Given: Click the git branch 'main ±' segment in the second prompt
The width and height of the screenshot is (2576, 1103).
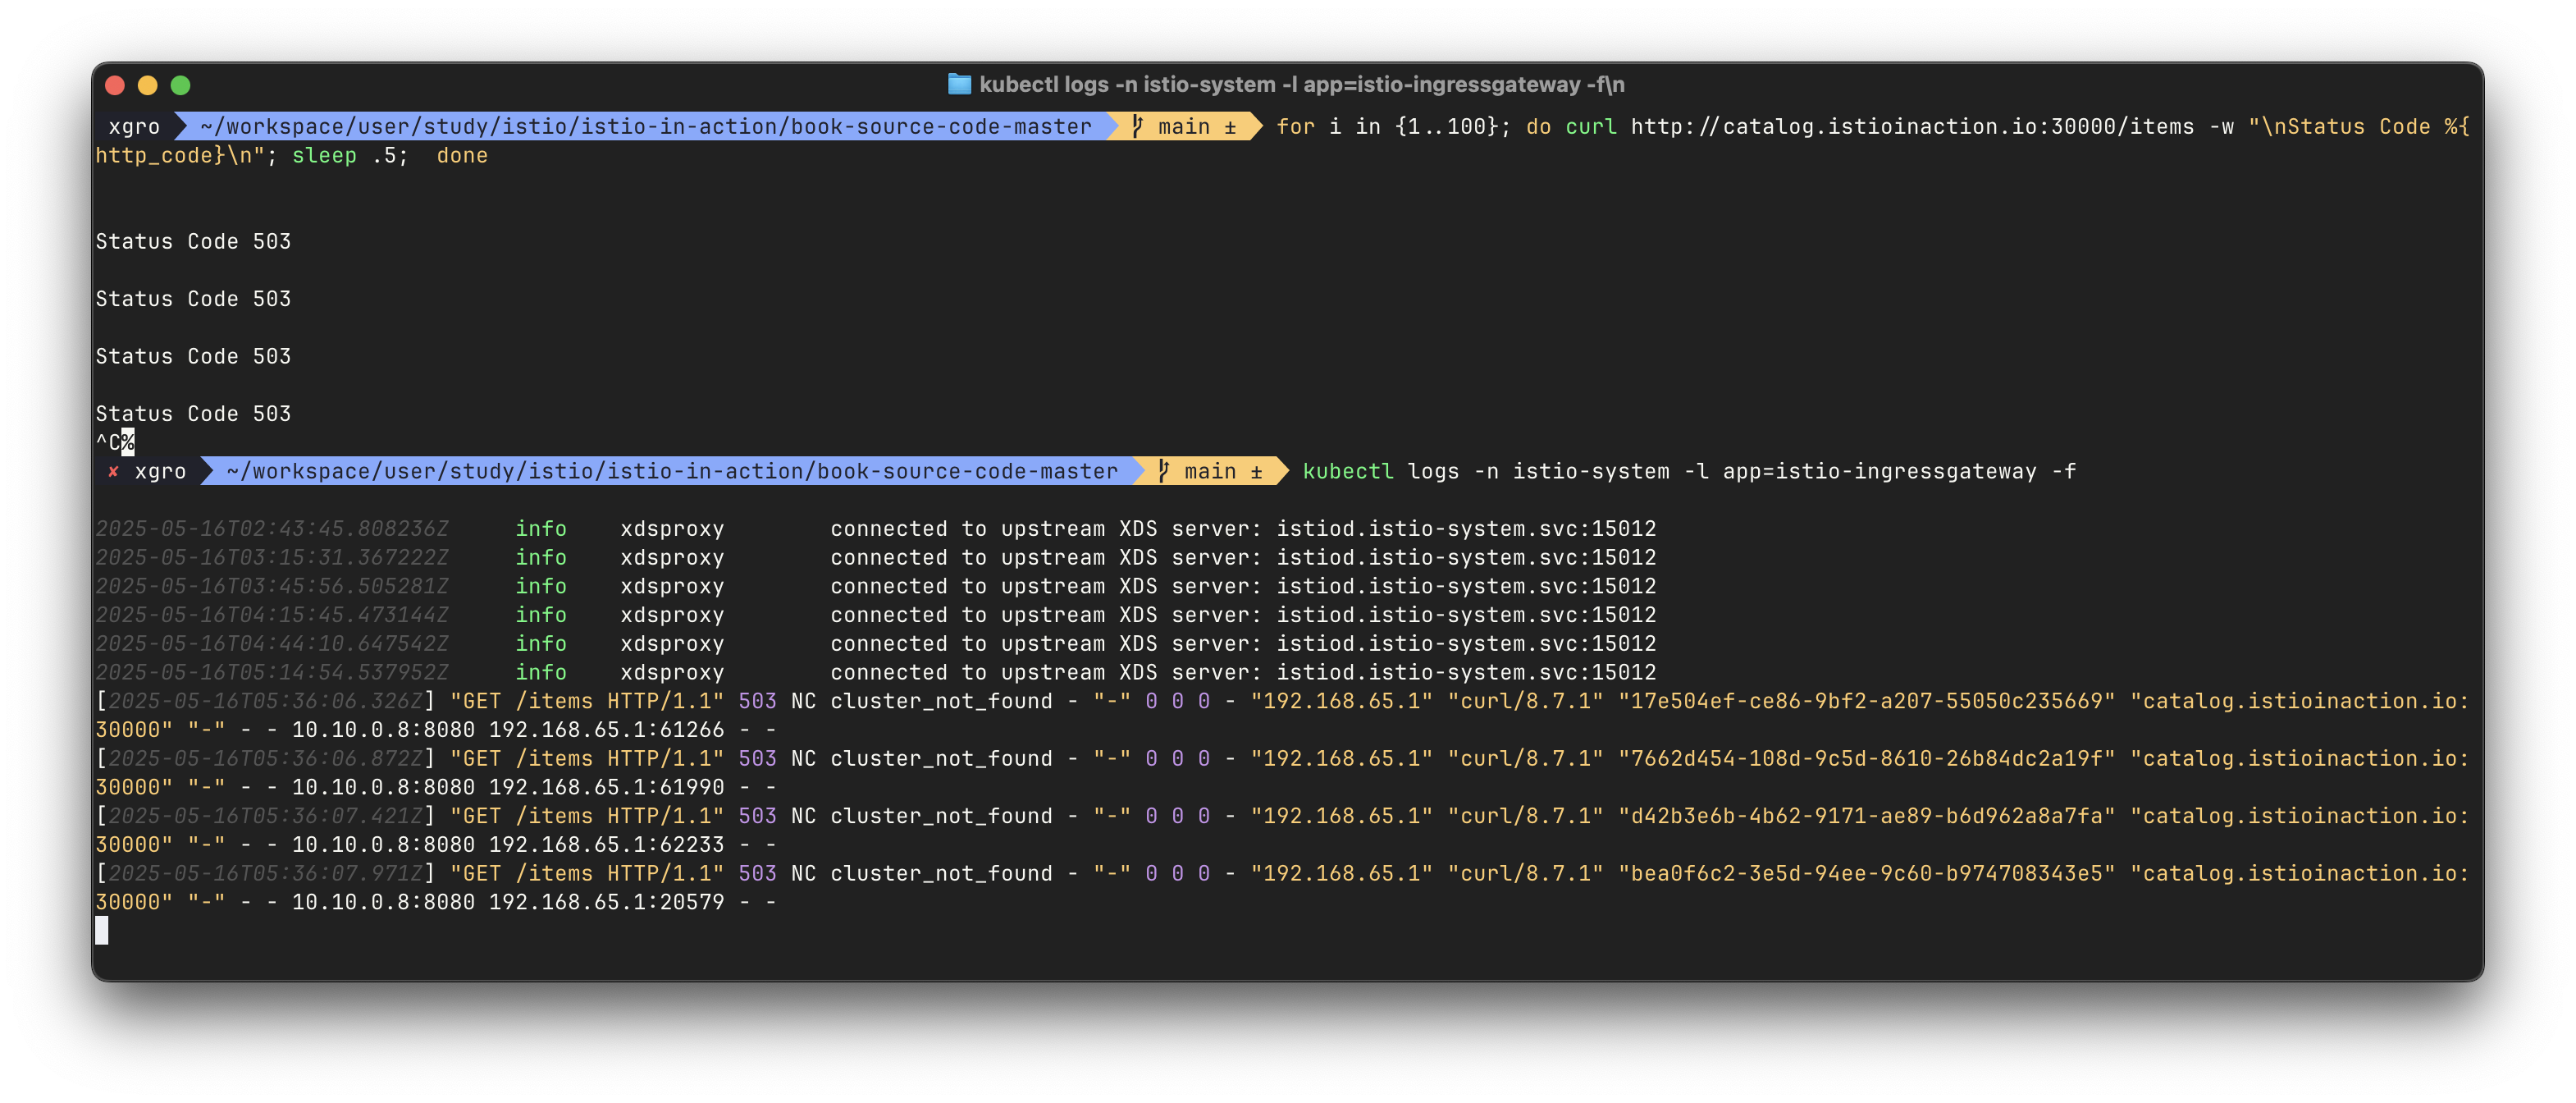Looking at the screenshot, I should tap(1212, 471).
